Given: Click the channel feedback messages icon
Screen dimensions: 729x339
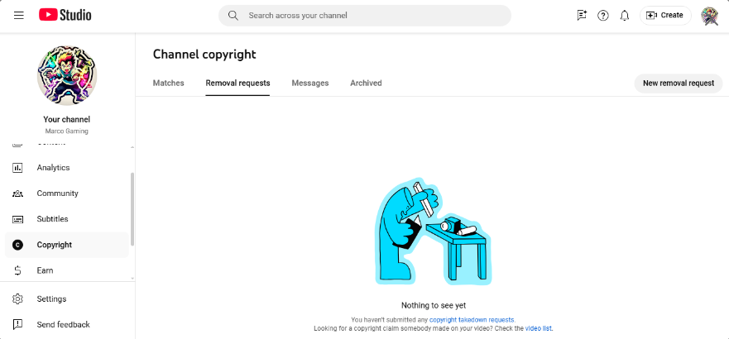Looking at the screenshot, I should tap(582, 16).
